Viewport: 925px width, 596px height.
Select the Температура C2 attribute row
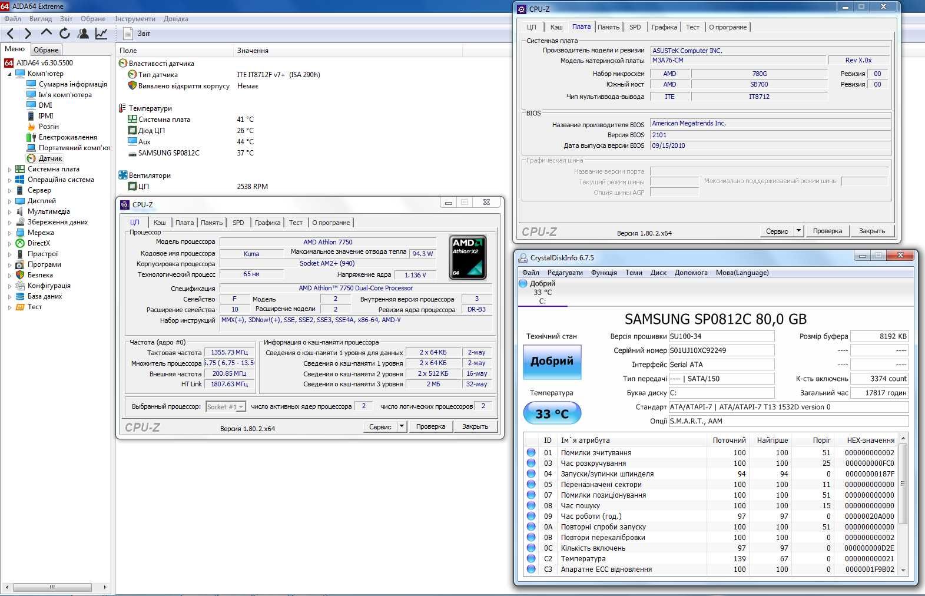(712, 559)
